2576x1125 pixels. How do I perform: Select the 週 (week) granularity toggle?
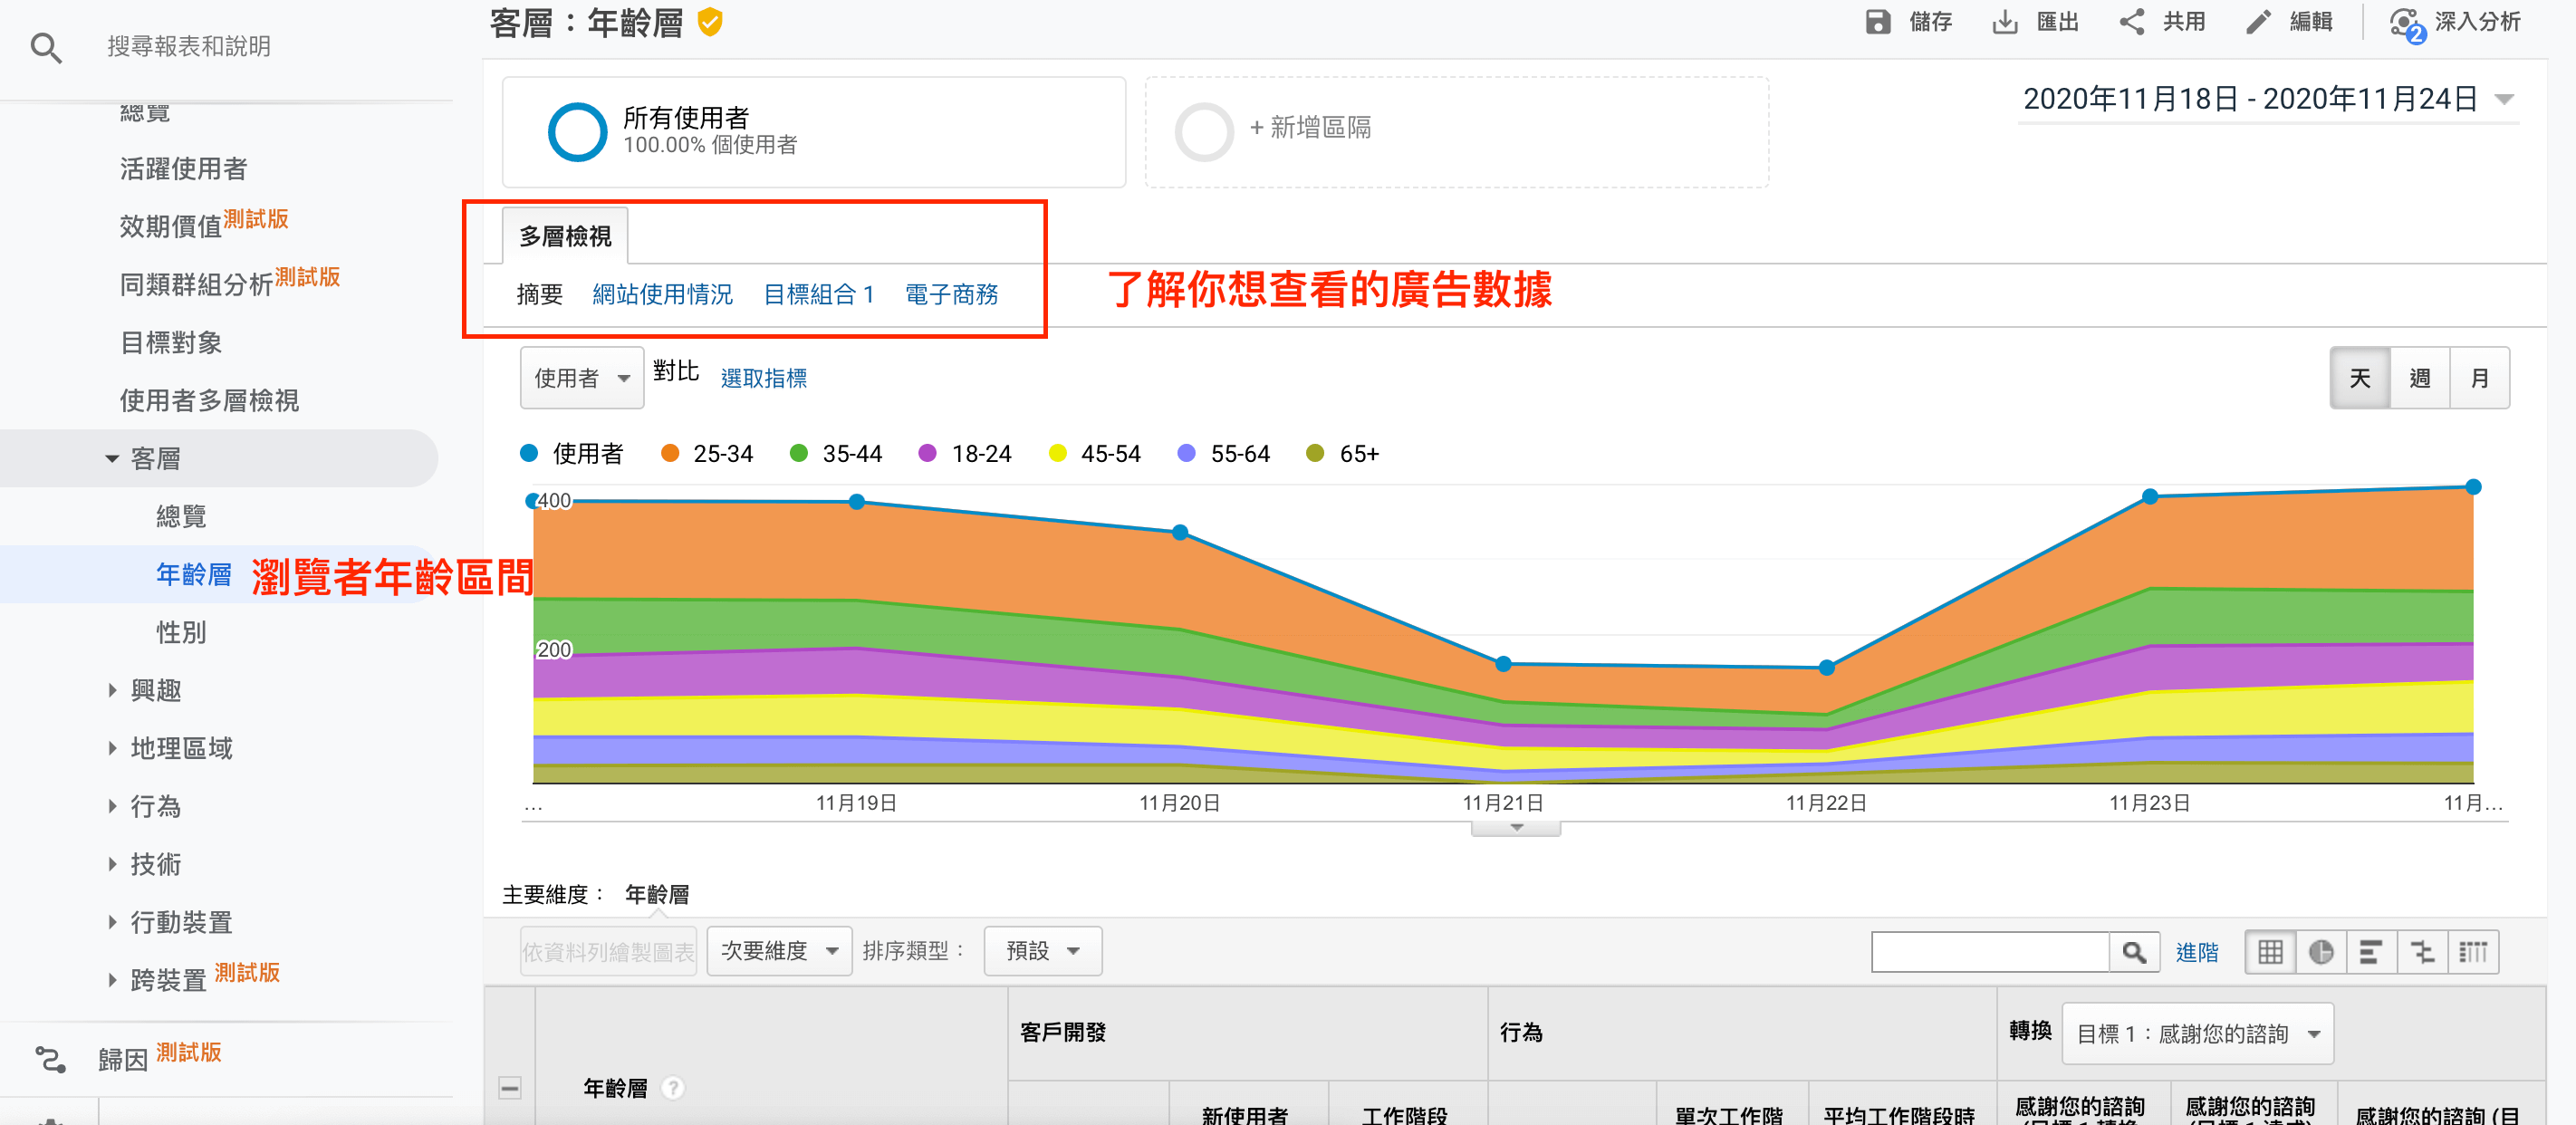point(2420,378)
